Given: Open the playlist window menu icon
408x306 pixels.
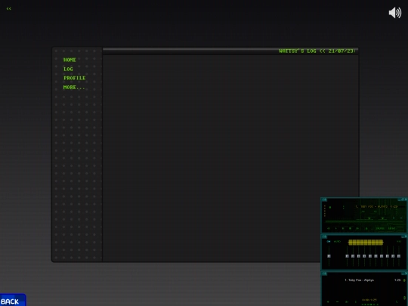Looking at the screenshot, I should pos(324,274).
